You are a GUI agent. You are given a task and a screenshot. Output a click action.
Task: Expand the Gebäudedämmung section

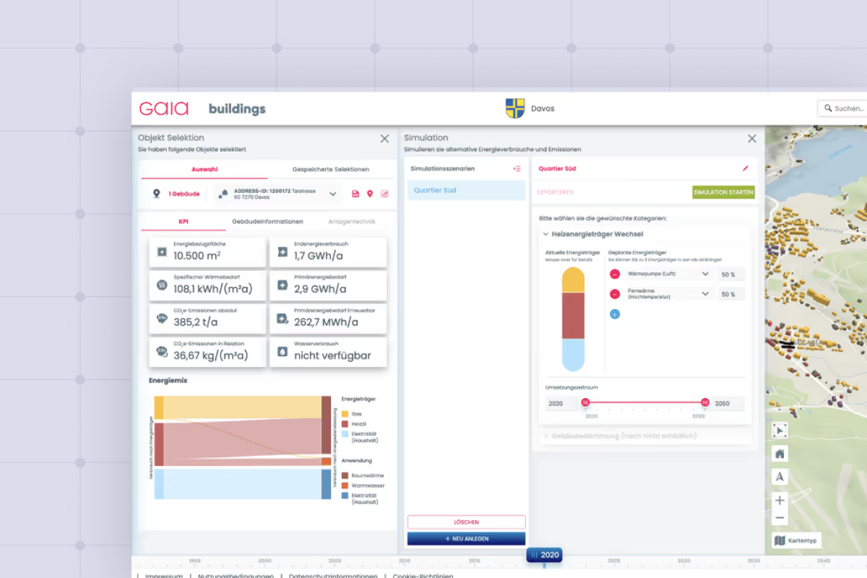545,436
